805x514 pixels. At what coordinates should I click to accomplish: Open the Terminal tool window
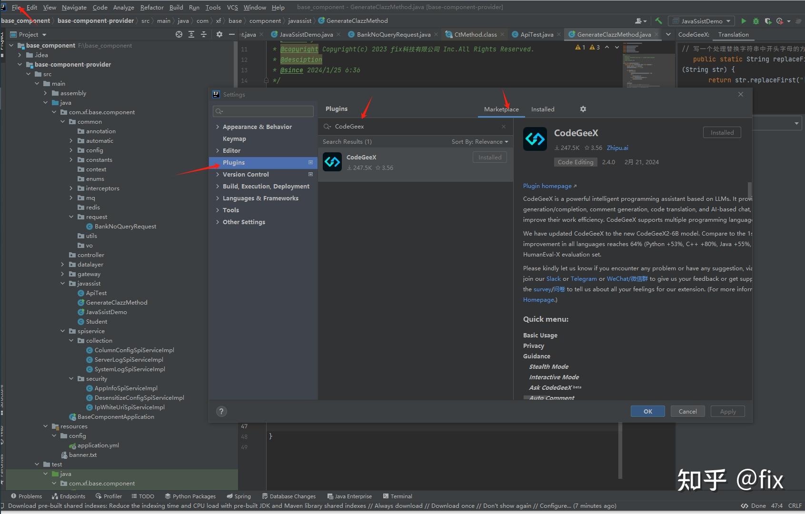click(398, 496)
